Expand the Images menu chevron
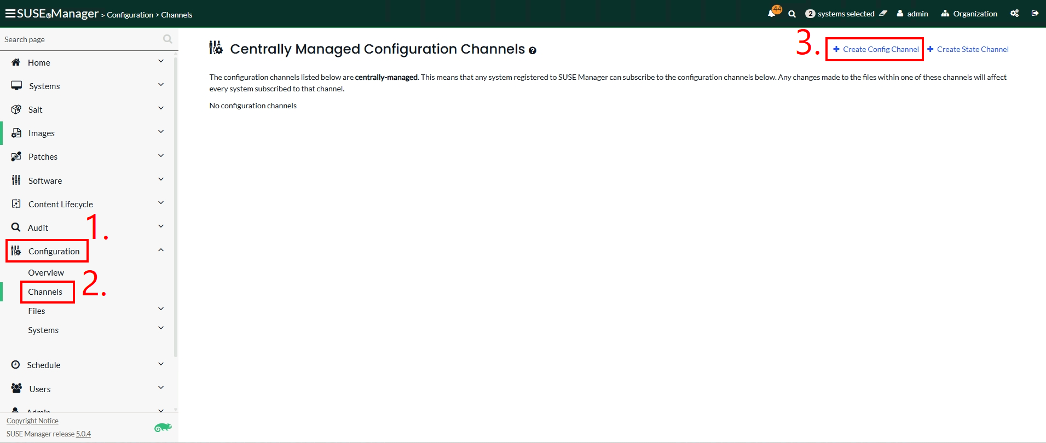This screenshot has height=443, width=1046. tap(161, 132)
